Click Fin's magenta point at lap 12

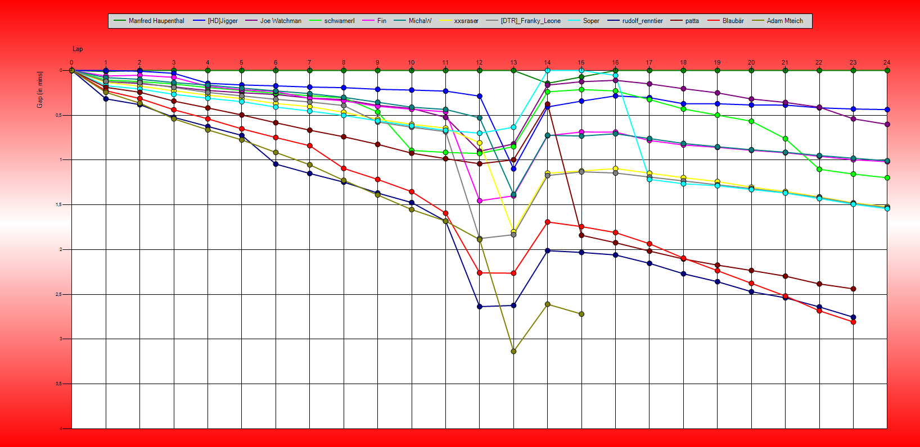coord(480,200)
